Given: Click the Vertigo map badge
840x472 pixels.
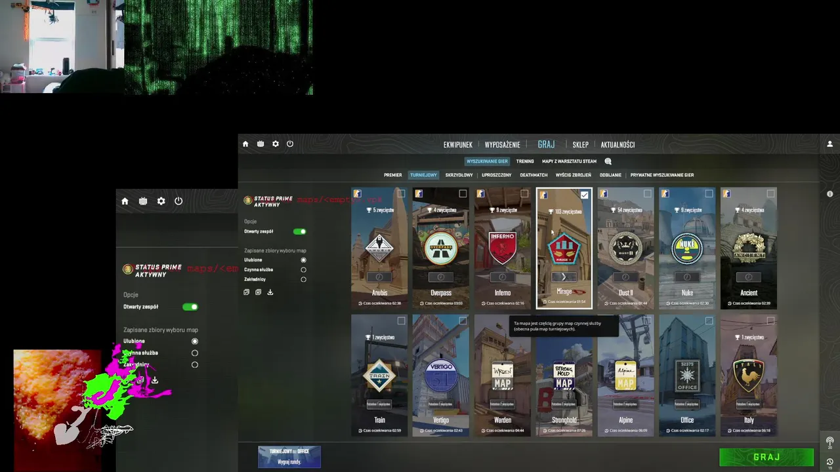Looking at the screenshot, I should [x=441, y=376].
